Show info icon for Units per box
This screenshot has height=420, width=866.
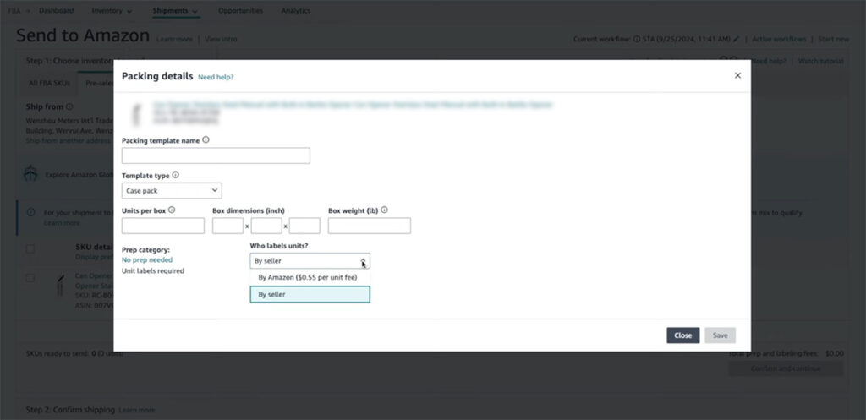pyautogui.click(x=172, y=210)
